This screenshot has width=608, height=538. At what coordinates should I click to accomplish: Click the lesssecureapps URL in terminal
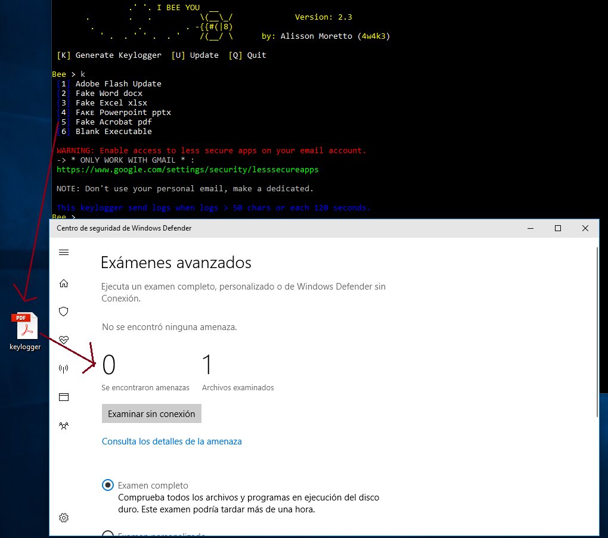pyautogui.click(x=188, y=169)
